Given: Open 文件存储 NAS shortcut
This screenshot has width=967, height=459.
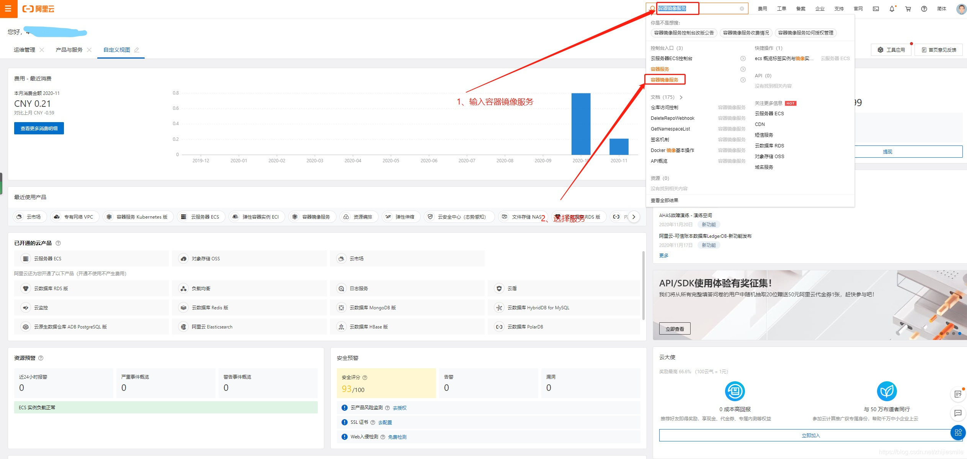Looking at the screenshot, I should tap(523, 217).
